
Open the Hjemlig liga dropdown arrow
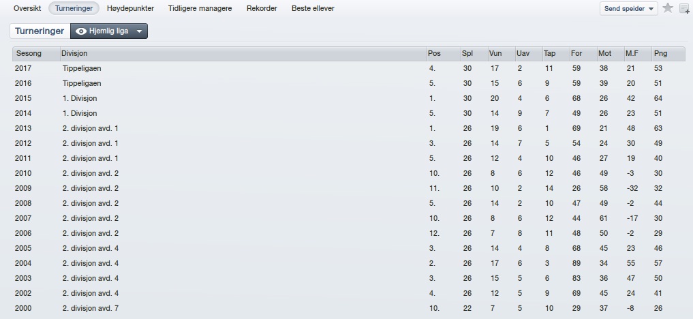(x=139, y=31)
